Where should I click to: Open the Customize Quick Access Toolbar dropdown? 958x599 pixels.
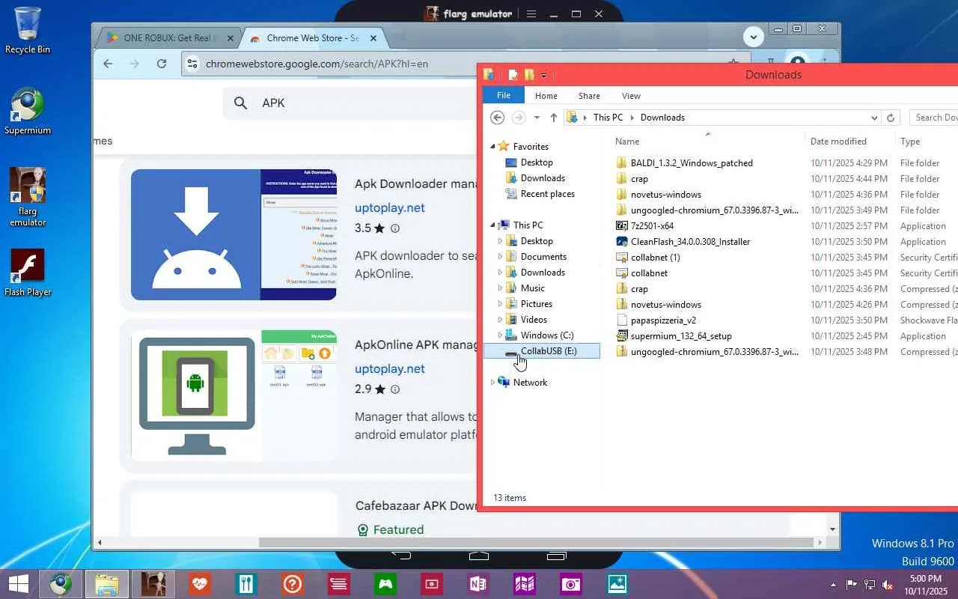tap(544, 75)
